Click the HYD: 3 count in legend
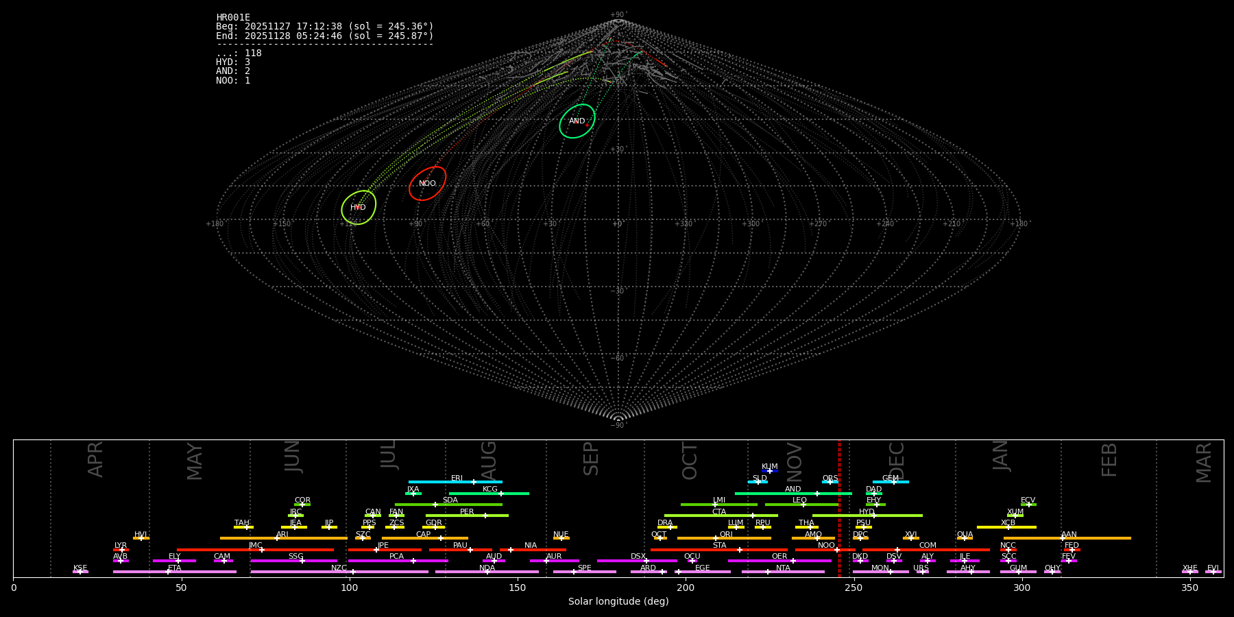1234x617 pixels. click(x=233, y=62)
